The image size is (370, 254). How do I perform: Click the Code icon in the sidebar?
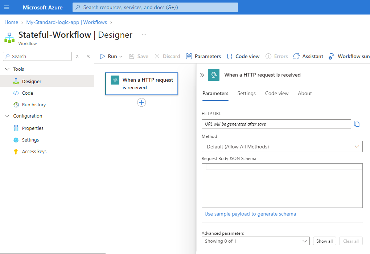pos(16,93)
